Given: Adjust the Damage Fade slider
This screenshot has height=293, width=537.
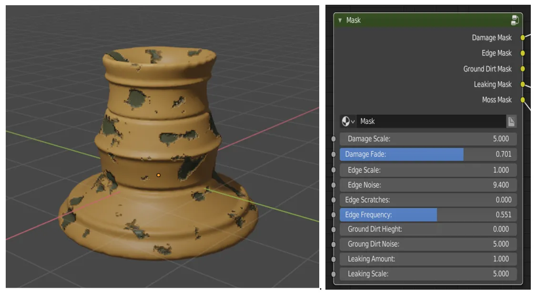Looking at the screenshot, I should (x=428, y=154).
